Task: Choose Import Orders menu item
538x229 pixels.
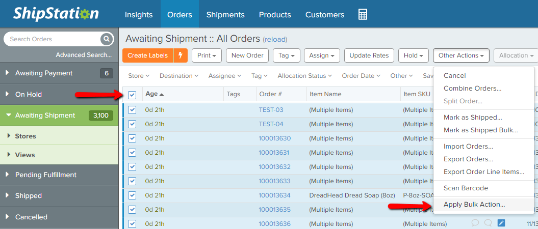Action: coord(484,147)
